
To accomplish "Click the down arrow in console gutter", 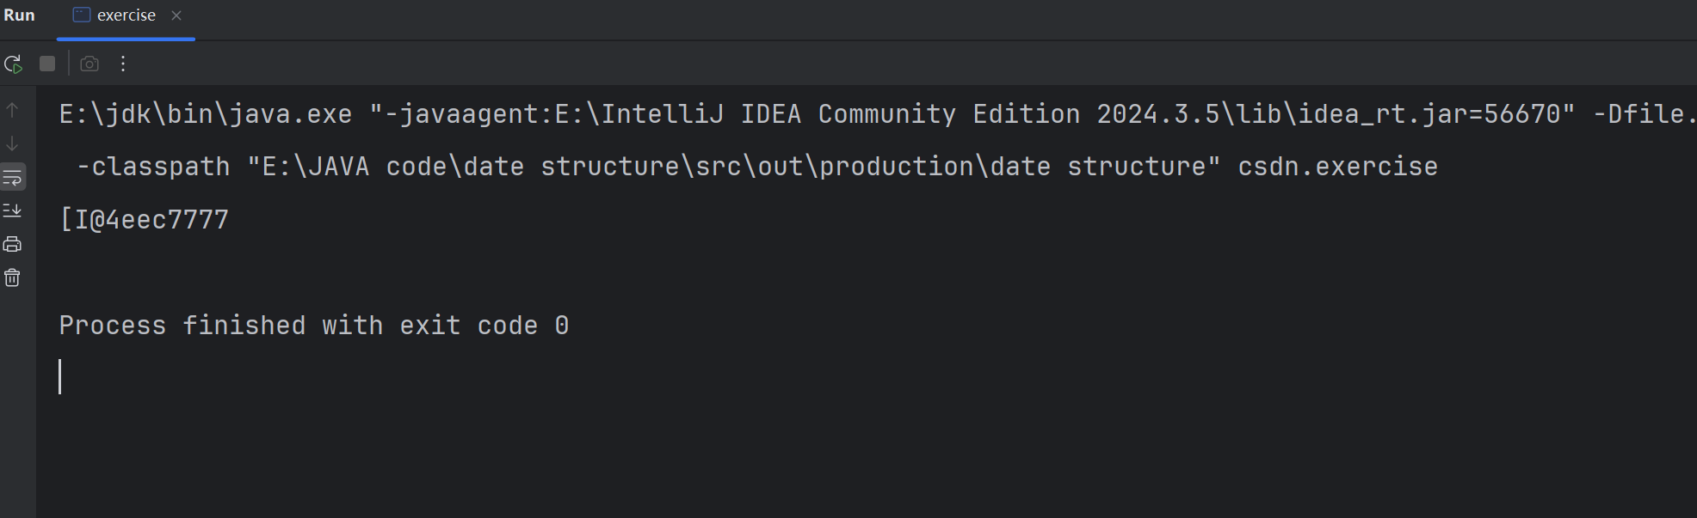I will click(x=12, y=143).
